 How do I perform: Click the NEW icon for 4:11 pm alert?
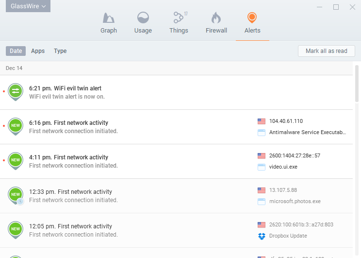16,161
